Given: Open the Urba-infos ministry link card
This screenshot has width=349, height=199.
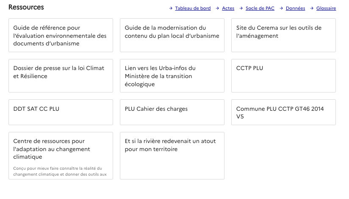Looking at the screenshot, I should point(172,76).
